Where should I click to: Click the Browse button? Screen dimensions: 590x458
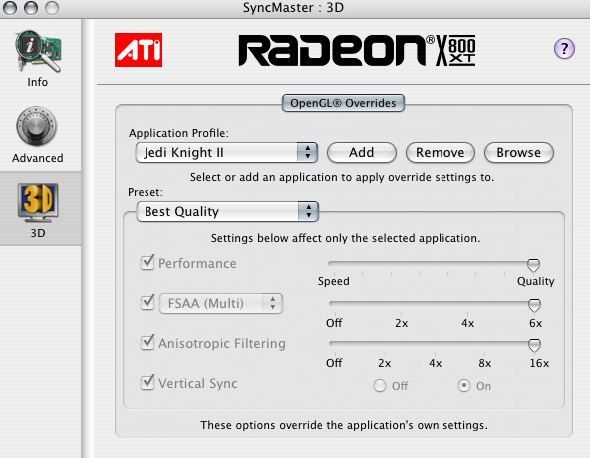(519, 152)
